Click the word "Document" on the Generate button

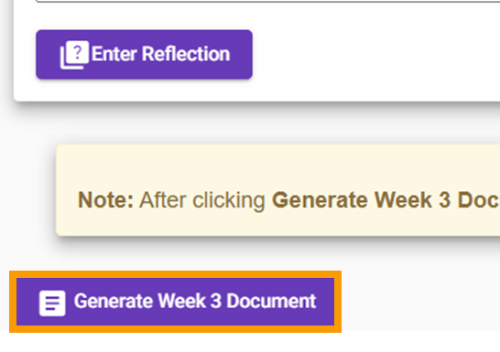click(271, 301)
